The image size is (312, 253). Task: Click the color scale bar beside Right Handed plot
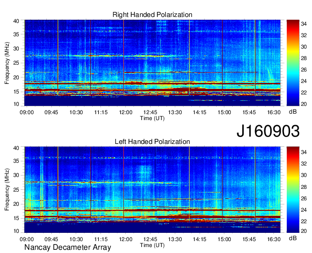point(293,63)
